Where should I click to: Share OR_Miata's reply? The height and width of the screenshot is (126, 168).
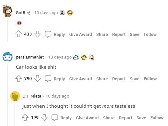(x=109, y=118)
